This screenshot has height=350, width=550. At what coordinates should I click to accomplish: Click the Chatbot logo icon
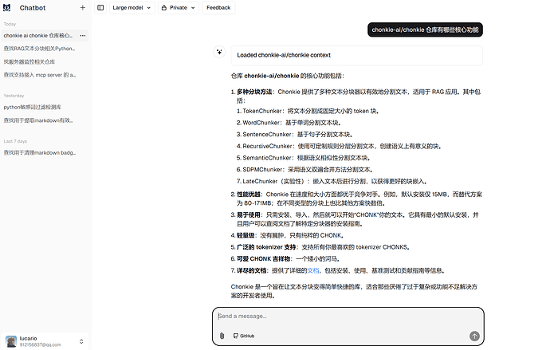tap(6, 7)
